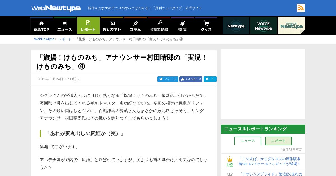The height and width of the screenshot is (176, 336).
Task: Open the RSS feed icon
Action: click(x=301, y=8)
